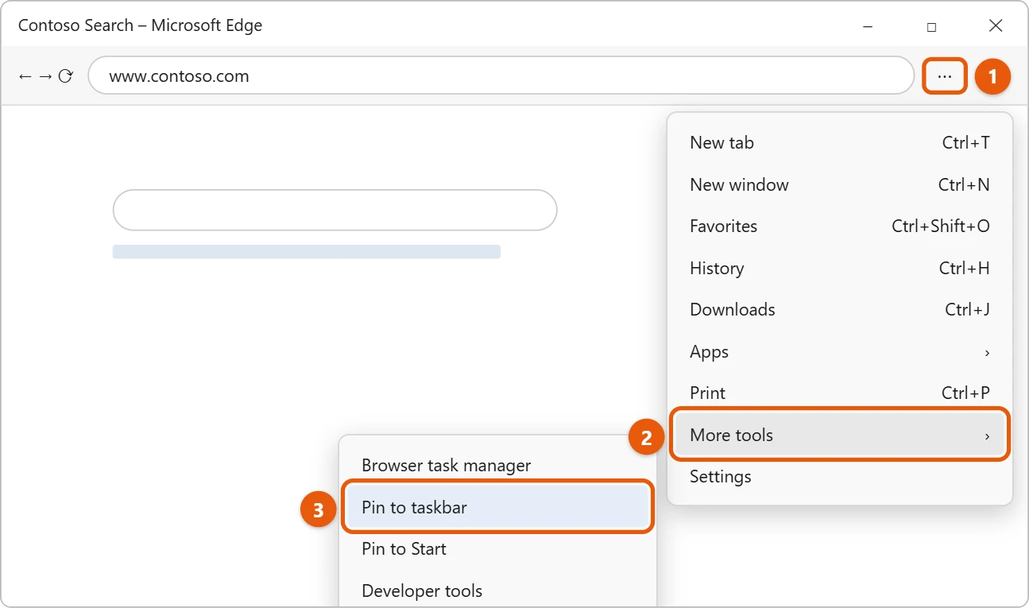The image size is (1029, 608).
Task: Select Print in the menu
Action: 840,393
